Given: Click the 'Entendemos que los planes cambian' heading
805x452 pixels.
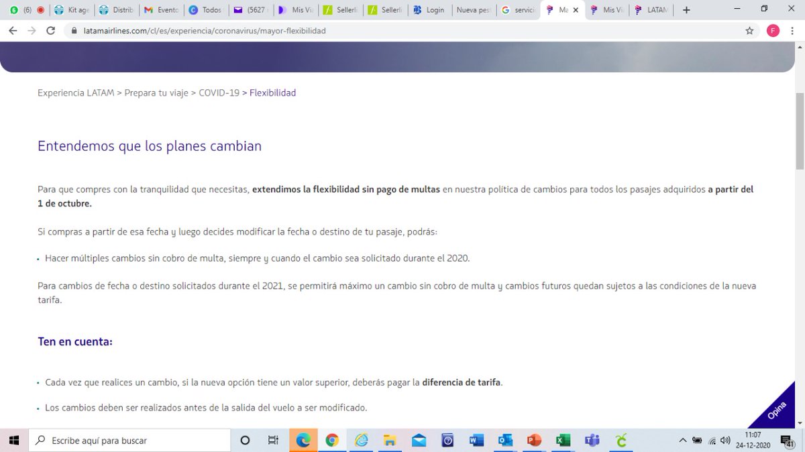Looking at the screenshot, I should 150,146.
